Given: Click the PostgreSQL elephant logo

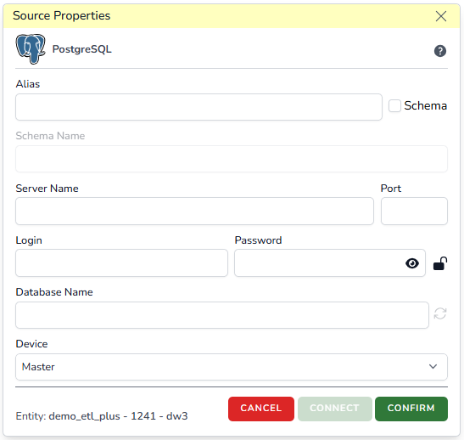Looking at the screenshot, I should pos(31,49).
